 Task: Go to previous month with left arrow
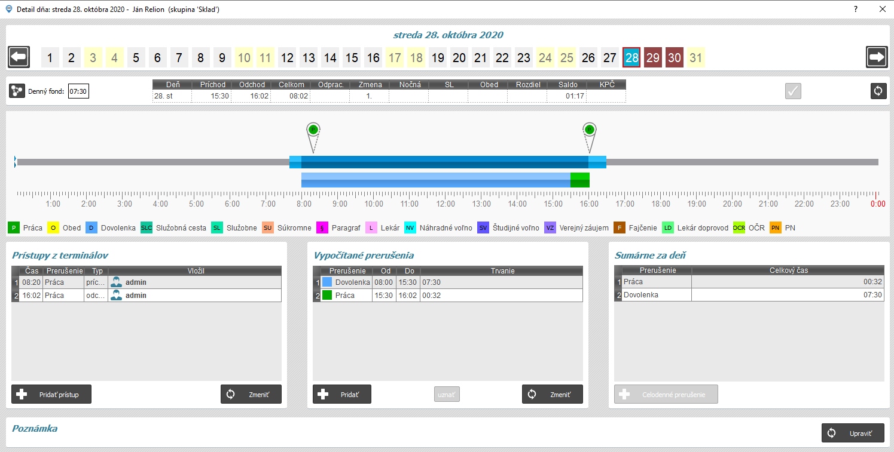click(19, 57)
